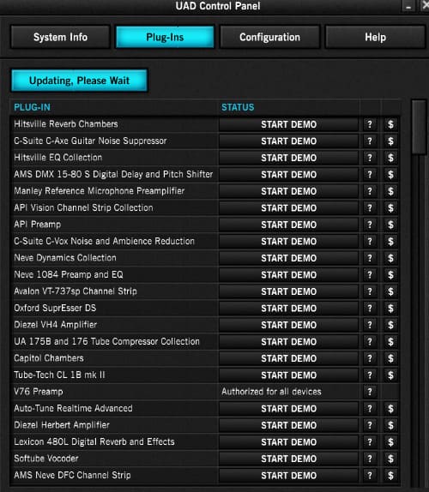Buy C-Suite C-Axe Guitar Noise Suppressor
The height and width of the screenshot is (492, 429).
(x=390, y=141)
